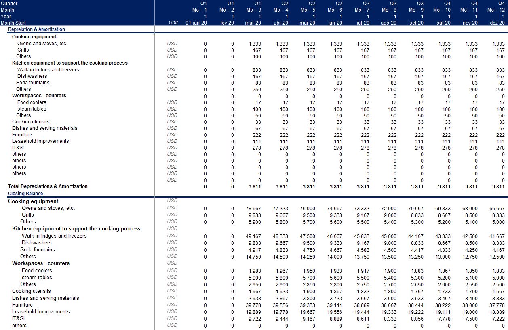Image resolution: width=508 pixels, height=330 pixels.
Task: Select the 'mar-20' date header
Action: click(253, 23)
